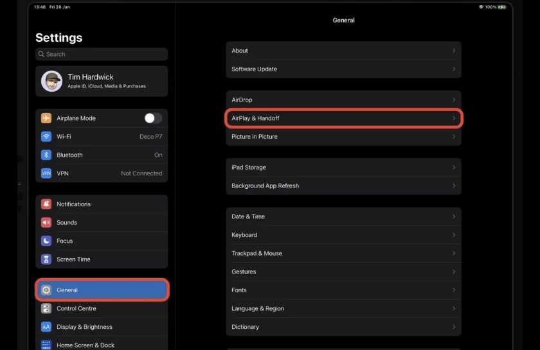This screenshot has height=350, width=540.
Task: Open Picture in Picture chevron
Action: 454,137
